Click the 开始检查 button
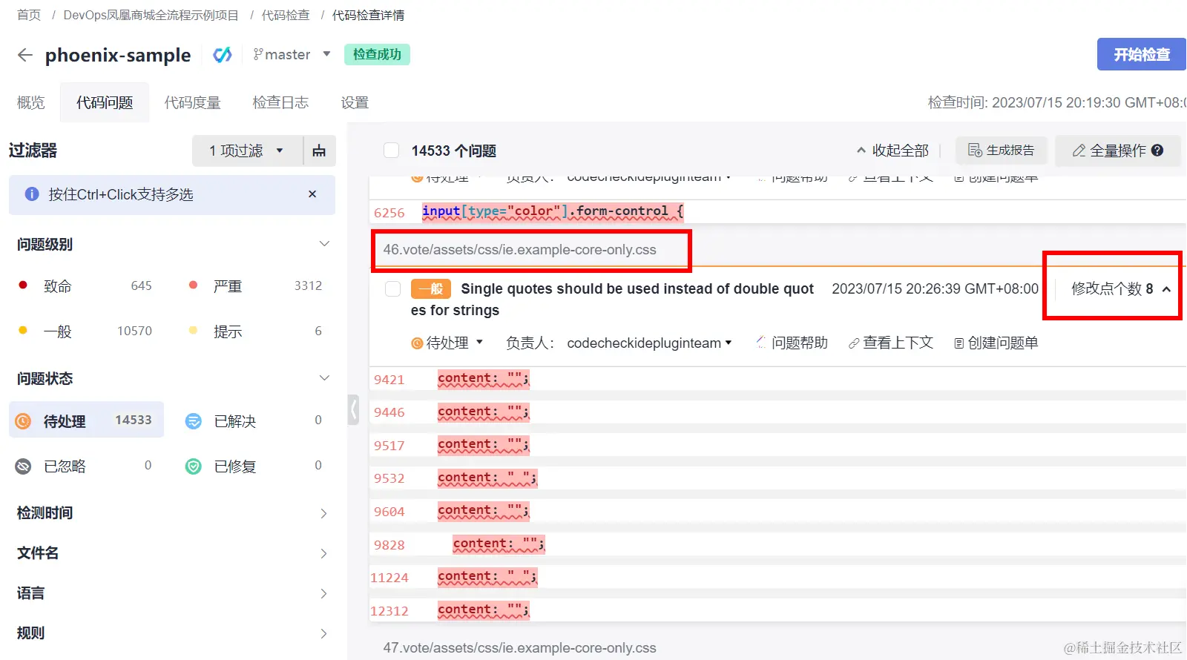Screen dimensions: 1187x660 [1142, 54]
